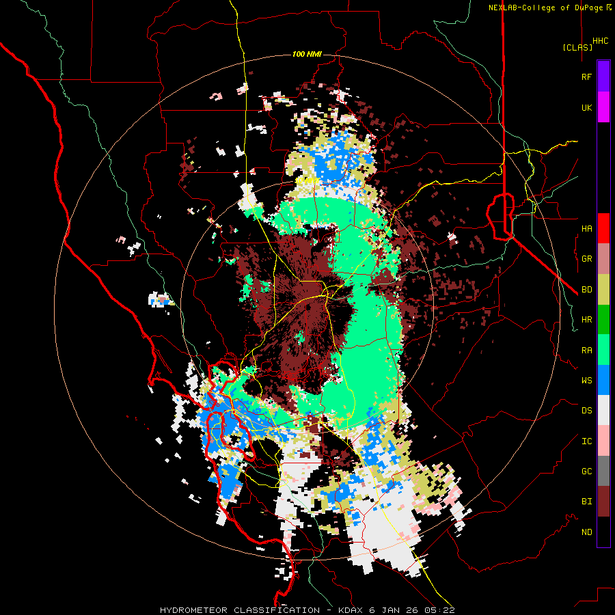Click the 'ND' legend label
This screenshot has width=615, height=615.
coord(586,532)
